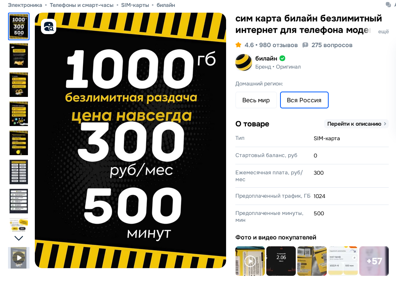Expand the thumbnail list with down chevron

click(19, 238)
